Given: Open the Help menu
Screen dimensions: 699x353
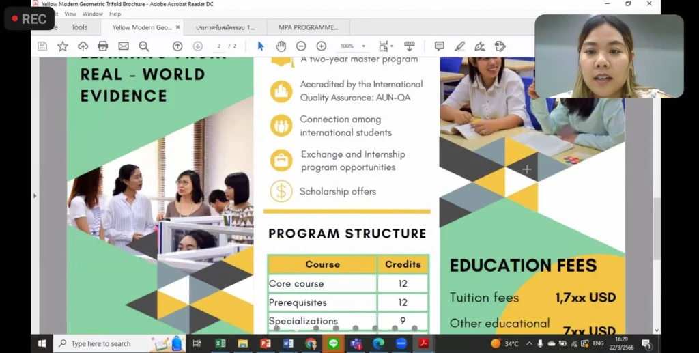Looking at the screenshot, I should [x=115, y=14].
